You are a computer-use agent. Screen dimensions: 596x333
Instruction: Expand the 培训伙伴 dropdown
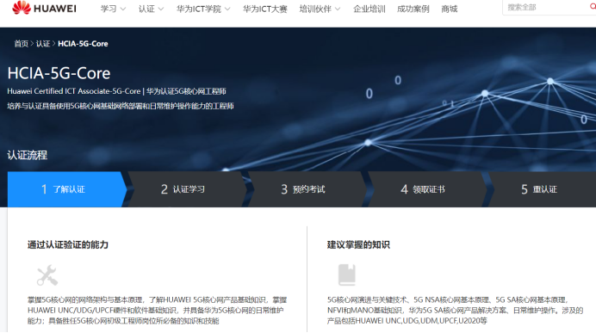pyautogui.click(x=320, y=9)
